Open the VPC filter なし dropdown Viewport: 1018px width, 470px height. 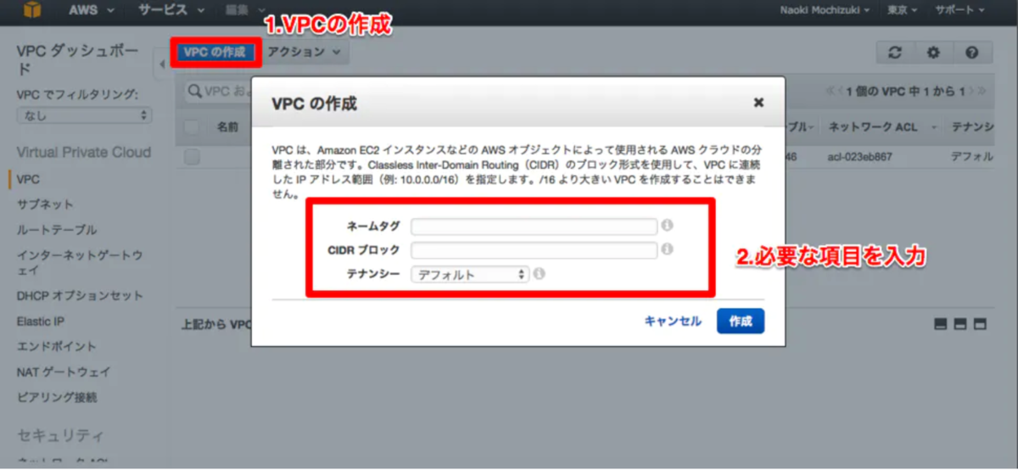(84, 115)
